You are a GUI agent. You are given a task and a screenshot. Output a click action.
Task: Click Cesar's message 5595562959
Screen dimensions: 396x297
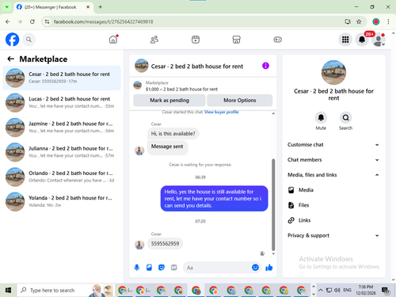165,244
